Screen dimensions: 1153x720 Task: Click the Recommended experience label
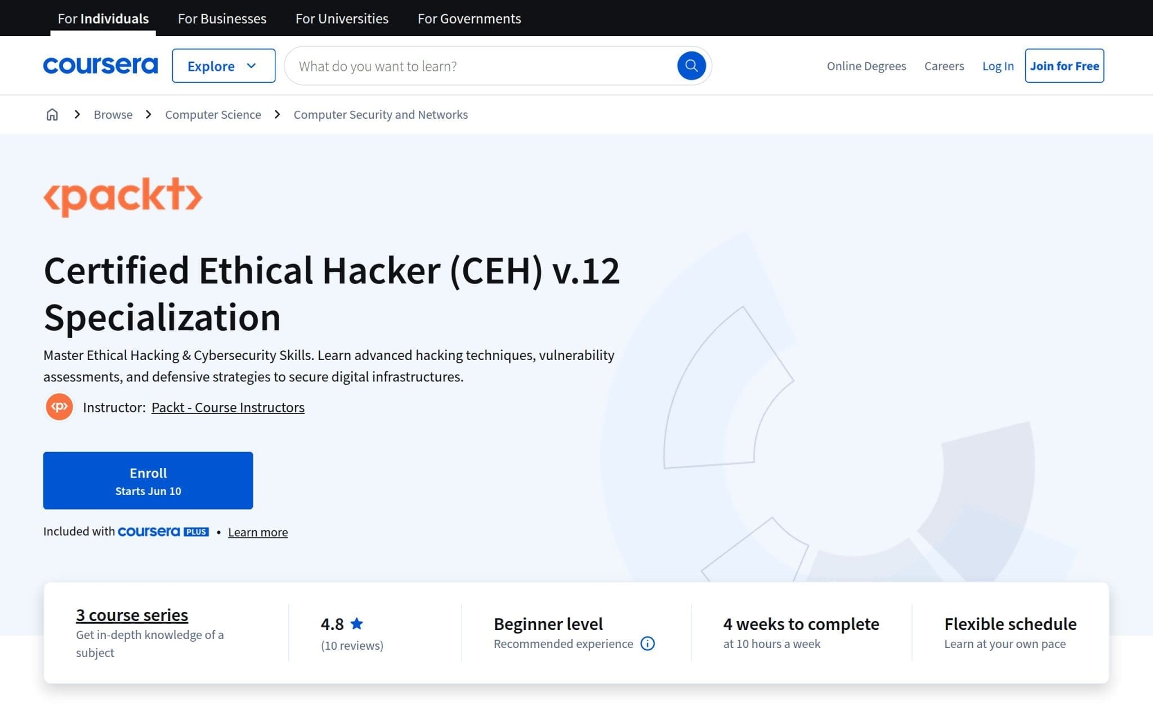[x=563, y=643]
